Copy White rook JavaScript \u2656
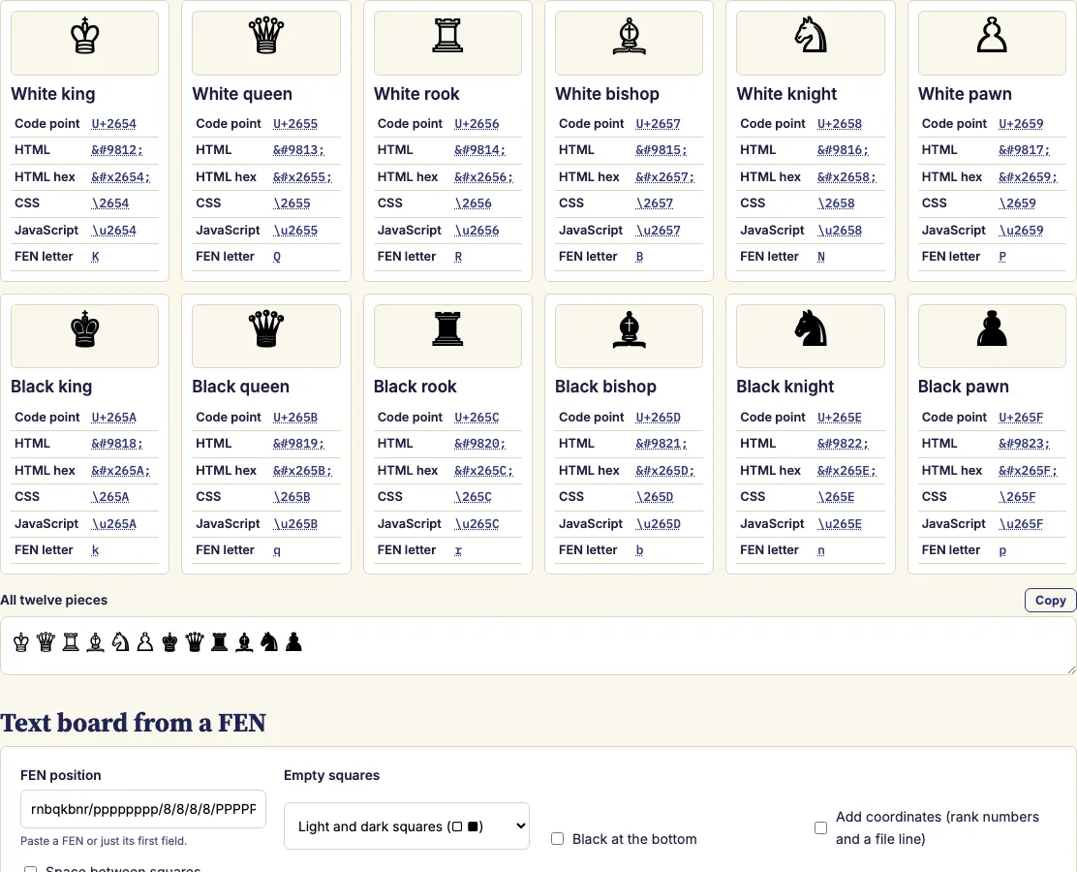The height and width of the screenshot is (872, 1077). [477, 231]
